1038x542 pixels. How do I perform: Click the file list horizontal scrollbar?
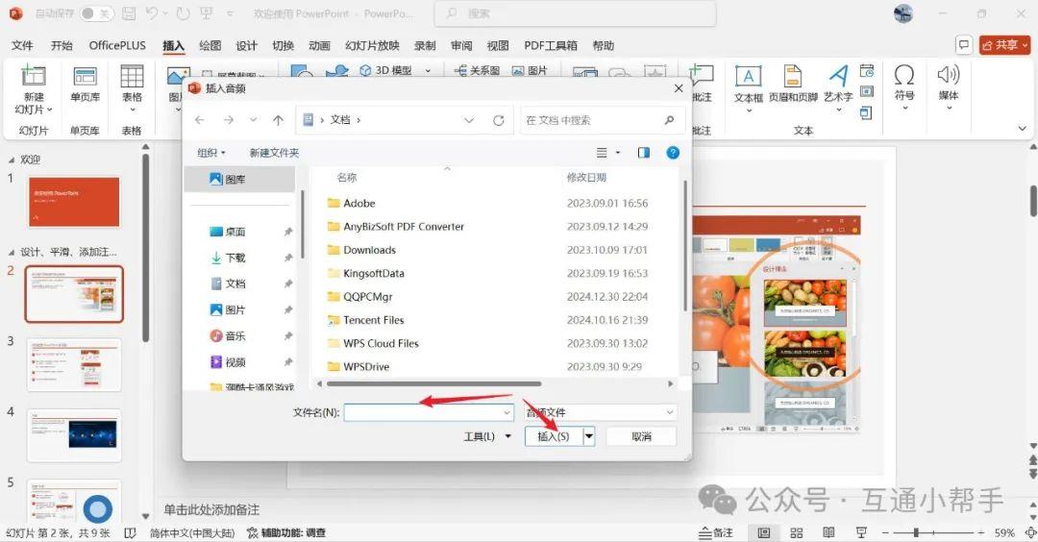(433, 383)
